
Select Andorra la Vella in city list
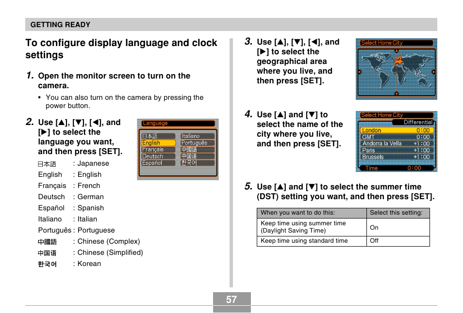tap(397, 143)
